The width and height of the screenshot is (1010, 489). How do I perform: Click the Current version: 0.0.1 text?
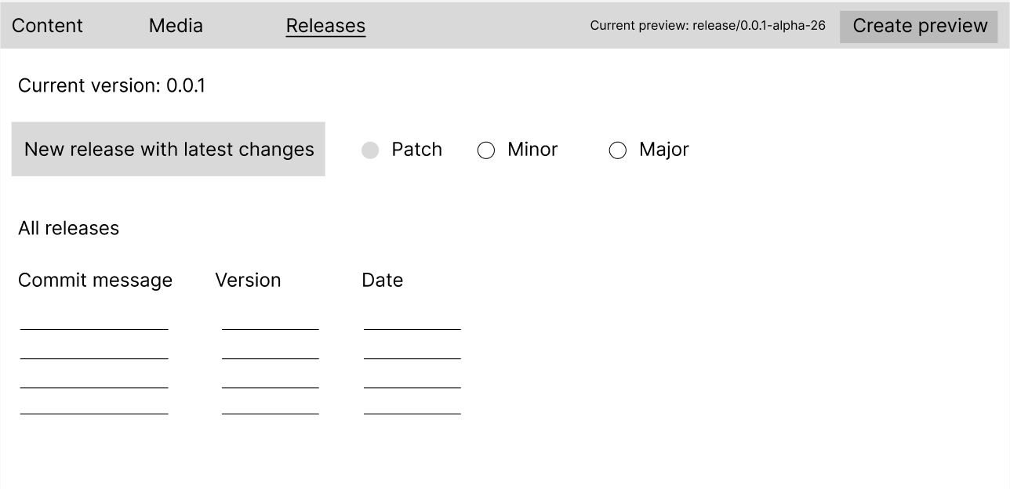coord(111,85)
